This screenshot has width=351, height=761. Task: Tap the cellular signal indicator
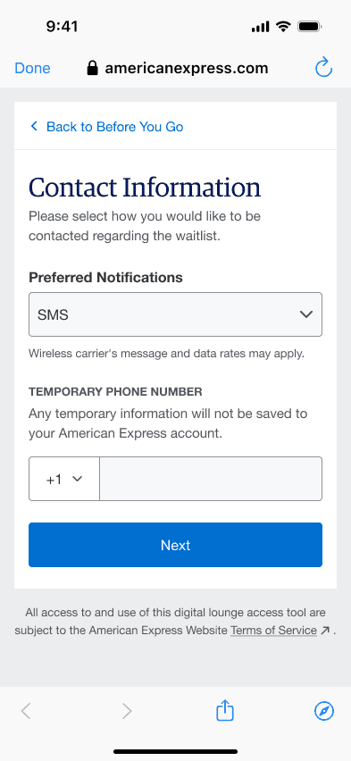tap(260, 27)
